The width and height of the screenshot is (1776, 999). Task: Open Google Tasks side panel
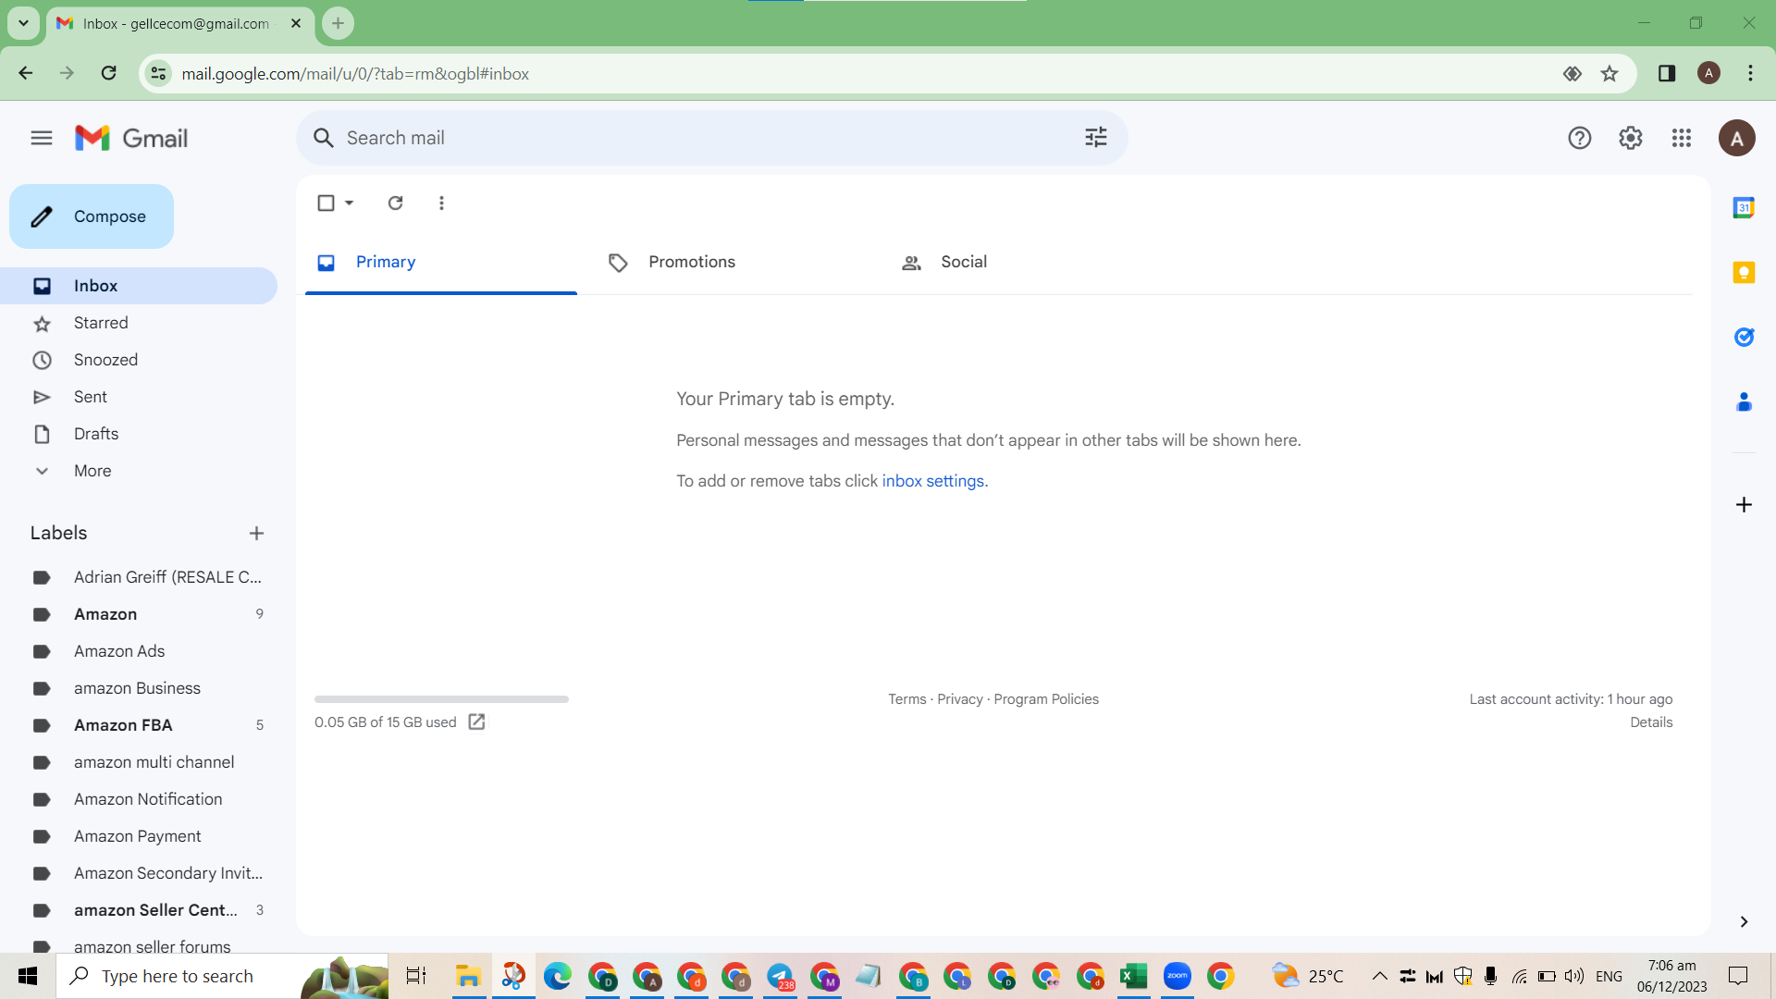point(1744,337)
